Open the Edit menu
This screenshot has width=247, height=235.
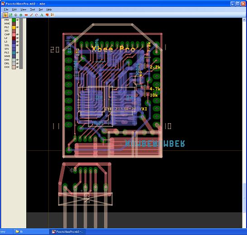[x=14, y=10]
